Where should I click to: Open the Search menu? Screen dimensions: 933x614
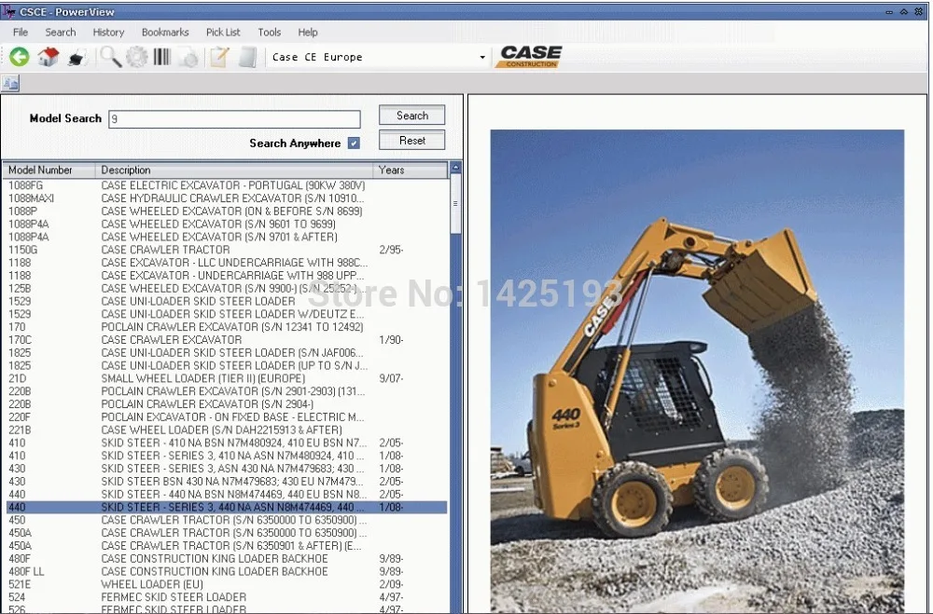click(x=60, y=32)
